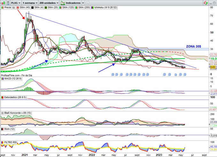Click the 2021 label on the time axis

pyautogui.click(x=25, y=155)
